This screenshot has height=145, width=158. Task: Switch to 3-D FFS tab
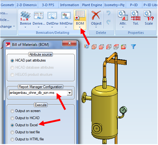click(48, 5)
